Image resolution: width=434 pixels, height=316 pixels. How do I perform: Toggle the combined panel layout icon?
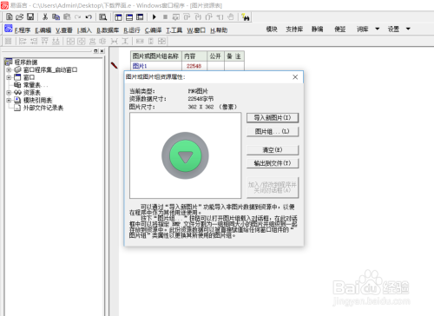(x=140, y=17)
